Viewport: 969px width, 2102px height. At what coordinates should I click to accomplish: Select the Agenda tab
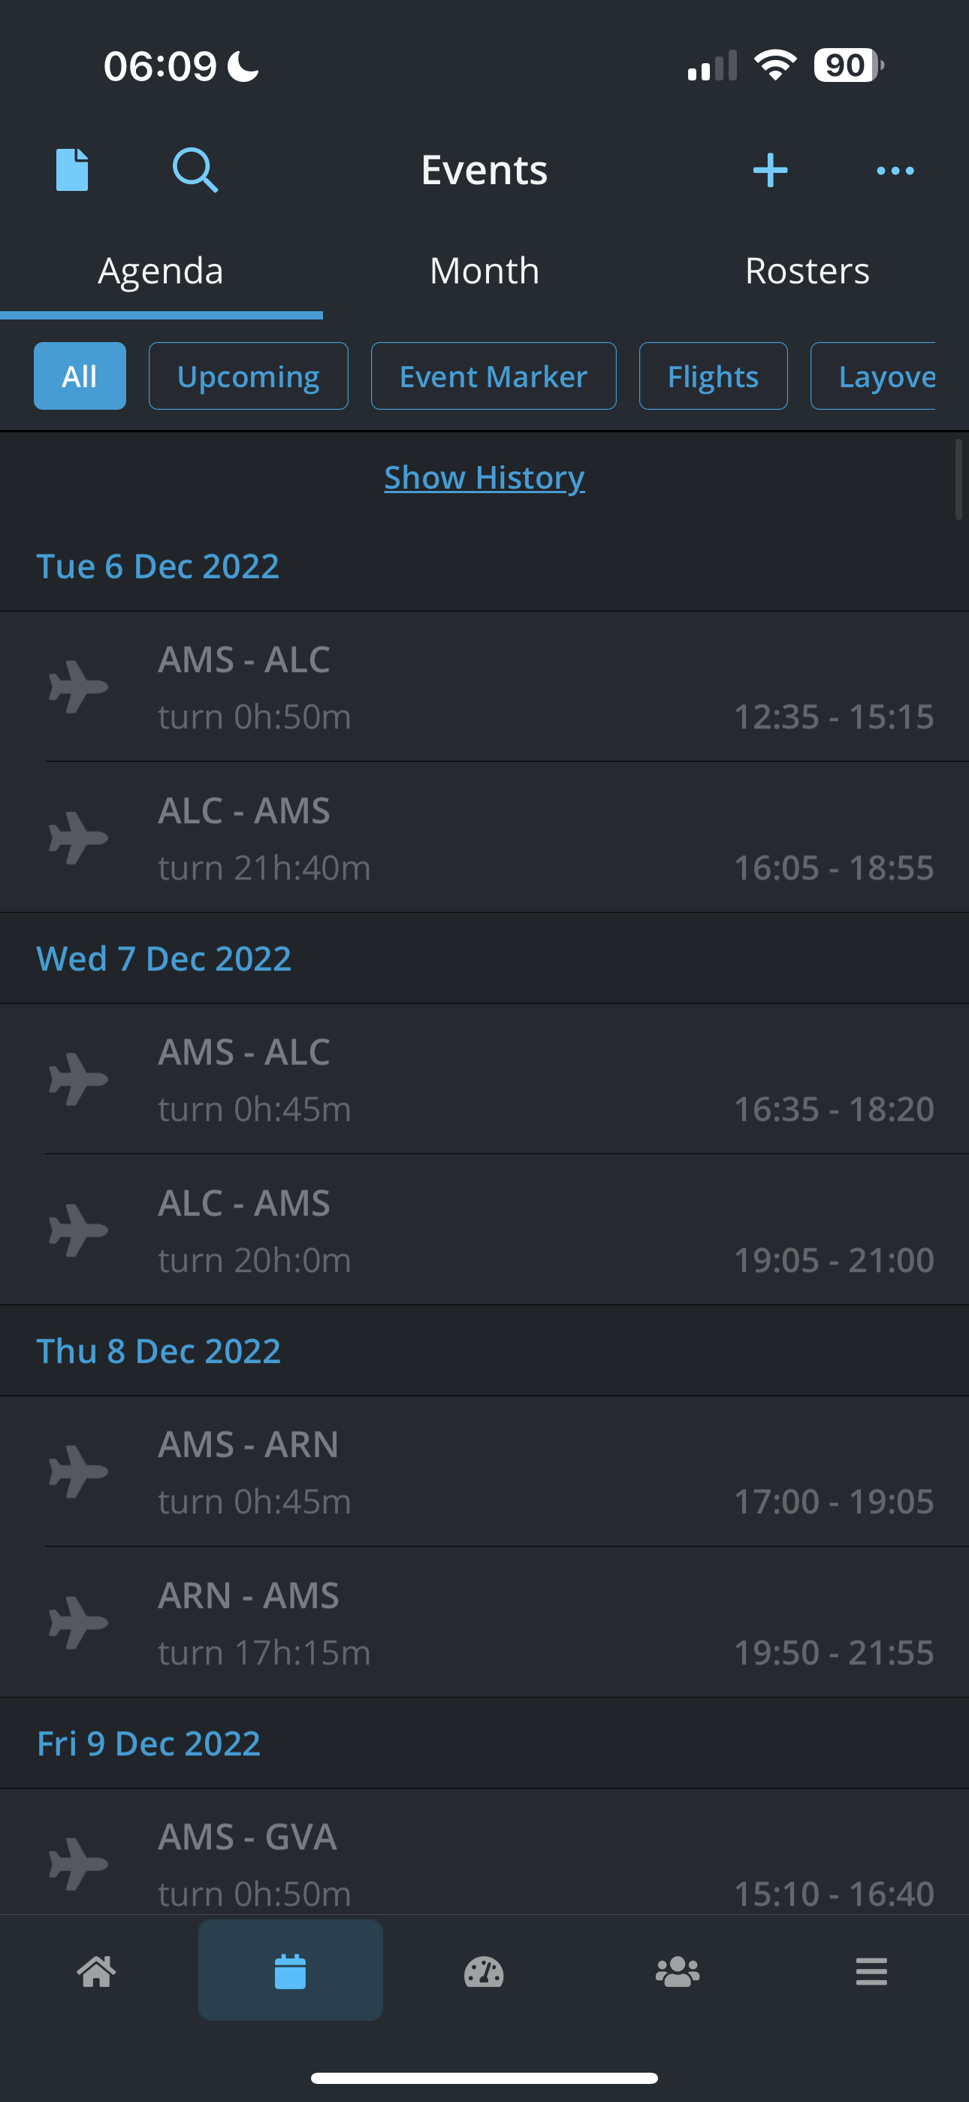161,271
